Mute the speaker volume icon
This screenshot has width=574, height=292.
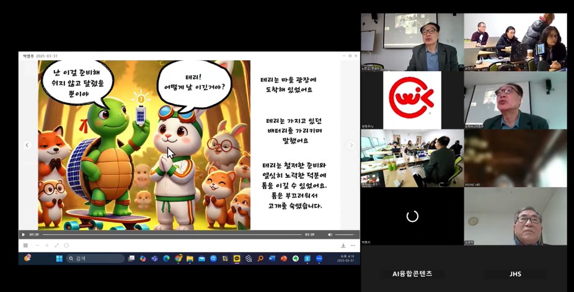pos(330,235)
